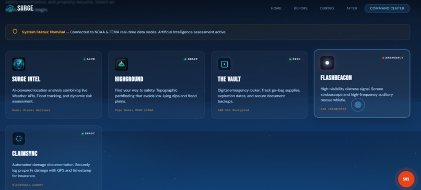Click the READY badge on Highground card
Viewport: 421px width, 190px height.
191,59
